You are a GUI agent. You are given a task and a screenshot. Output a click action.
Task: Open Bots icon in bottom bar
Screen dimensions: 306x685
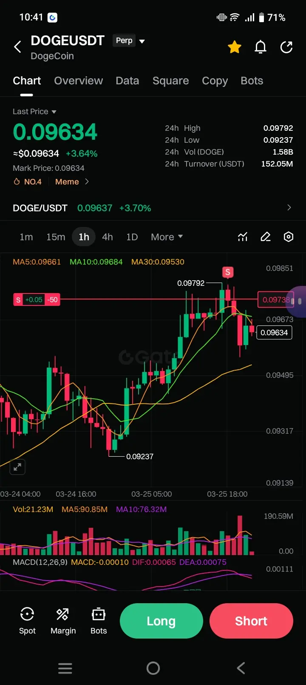(99, 621)
